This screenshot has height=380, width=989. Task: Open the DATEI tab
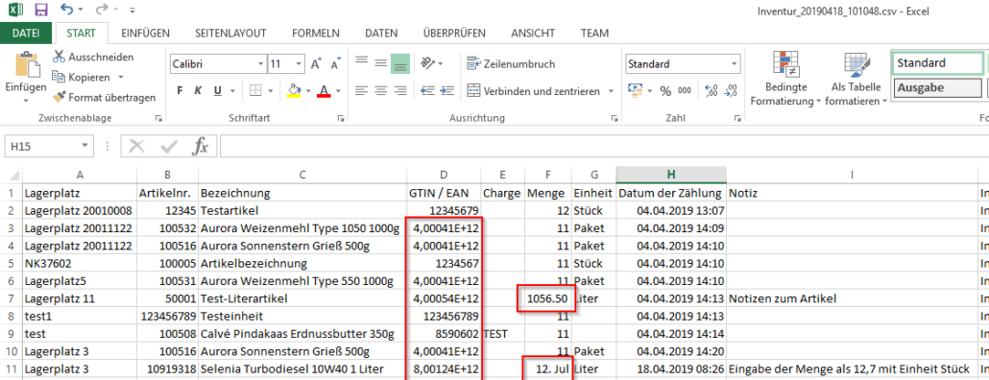pos(26,33)
